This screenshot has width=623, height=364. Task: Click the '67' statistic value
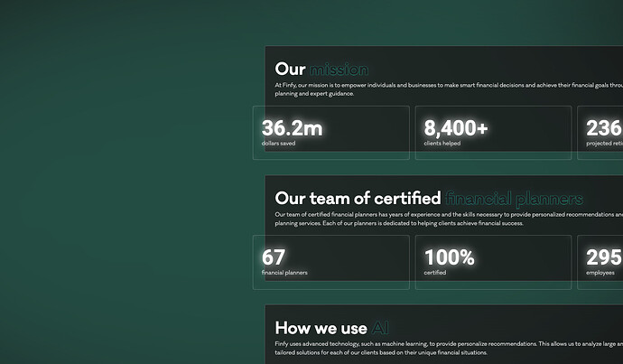point(274,257)
